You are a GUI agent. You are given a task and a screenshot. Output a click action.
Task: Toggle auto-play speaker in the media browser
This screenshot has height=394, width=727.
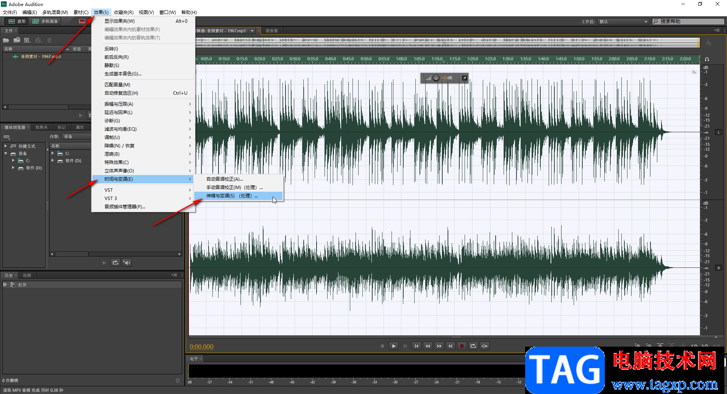pos(127,263)
